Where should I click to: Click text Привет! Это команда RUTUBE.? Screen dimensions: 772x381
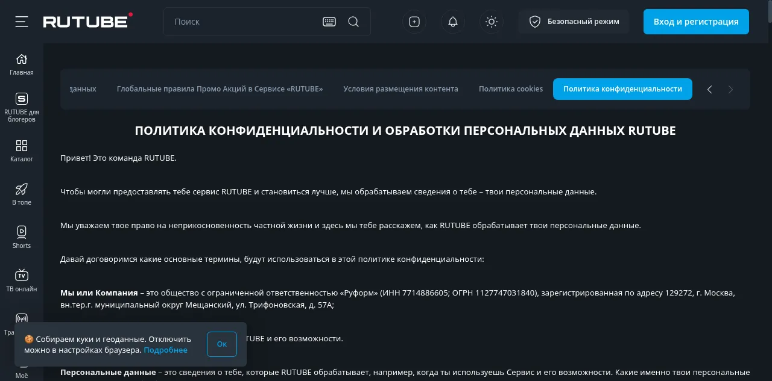coord(118,158)
